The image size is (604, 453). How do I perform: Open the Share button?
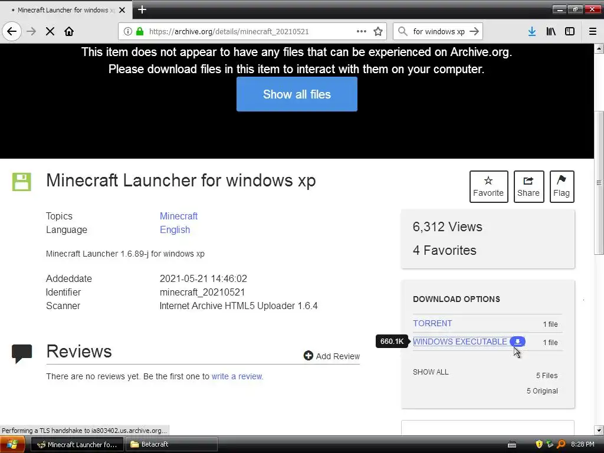point(528,186)
